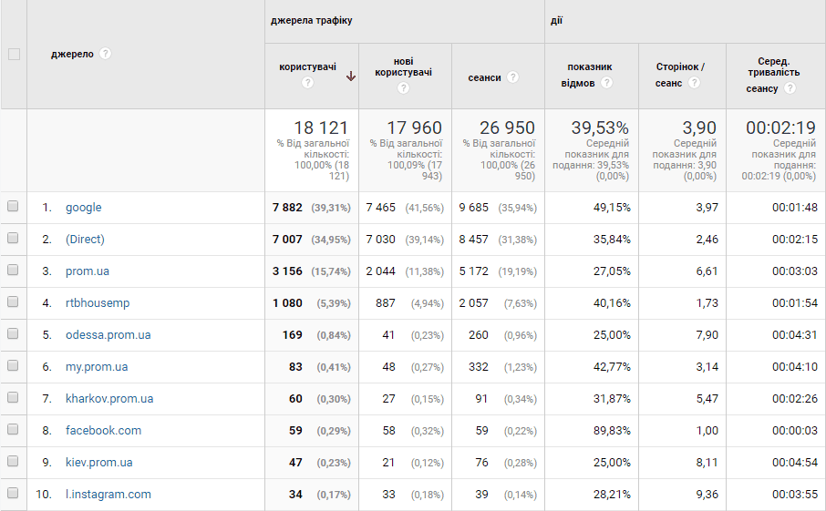
Task: Open help icon beside показник відмов
Action: point(607,83)
